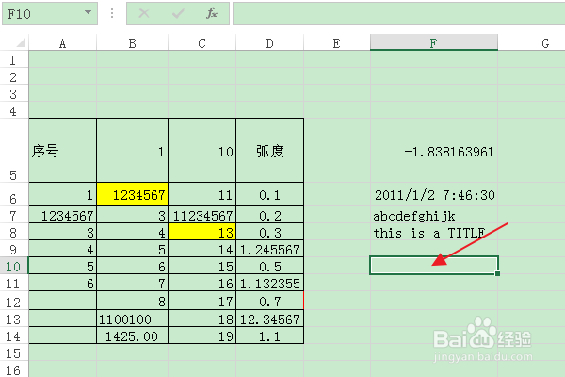Select column C header
Screen dimensions: 565x377
[202, 43]
